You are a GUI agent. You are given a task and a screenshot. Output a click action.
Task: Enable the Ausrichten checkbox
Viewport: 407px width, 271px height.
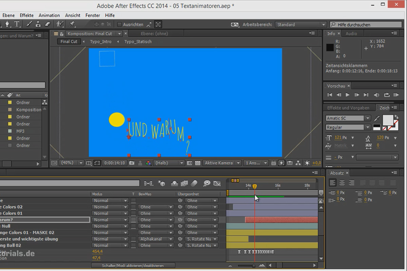[119, 24]
